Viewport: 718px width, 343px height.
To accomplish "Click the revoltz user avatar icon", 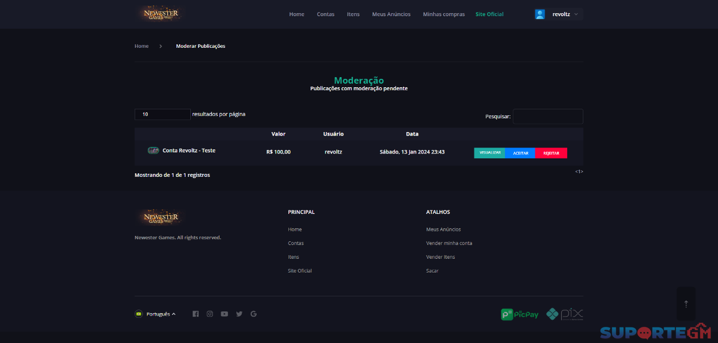I will point(540,14).
